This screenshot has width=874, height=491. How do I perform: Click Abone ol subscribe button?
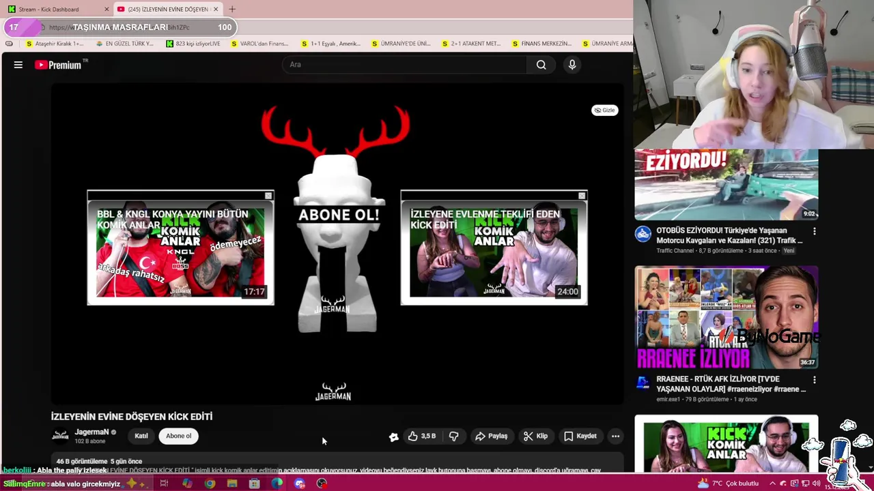[179, 436]
